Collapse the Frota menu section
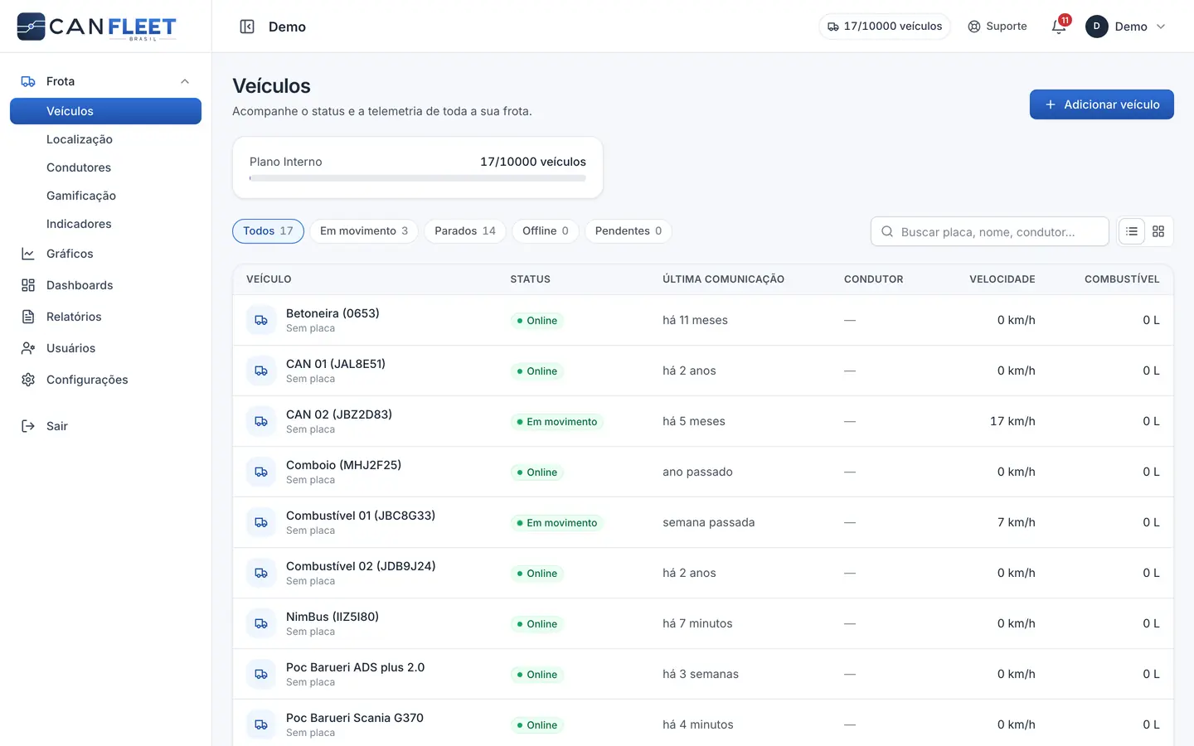 tap(185, 81)
